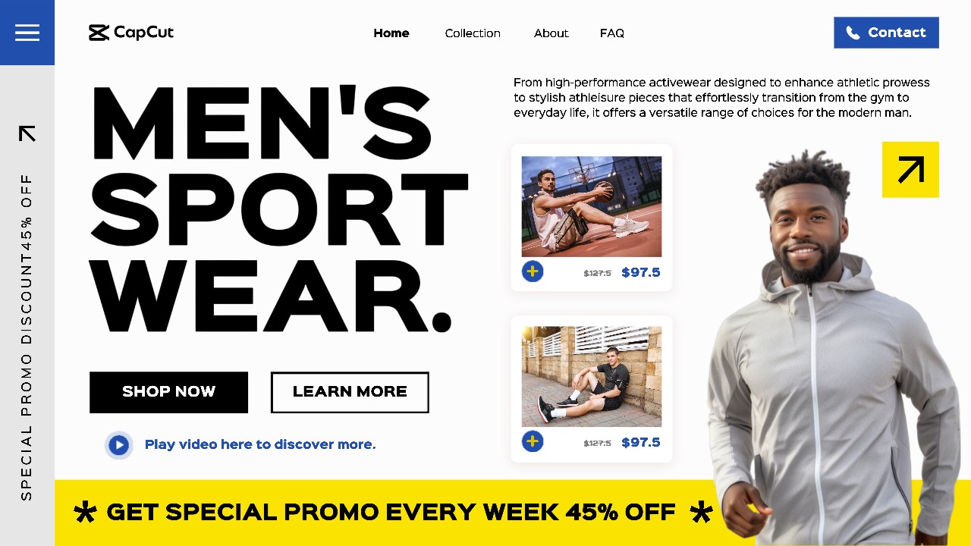Click the diagonal arrow in sidebar
971x546 pixels.
point(27,133)
